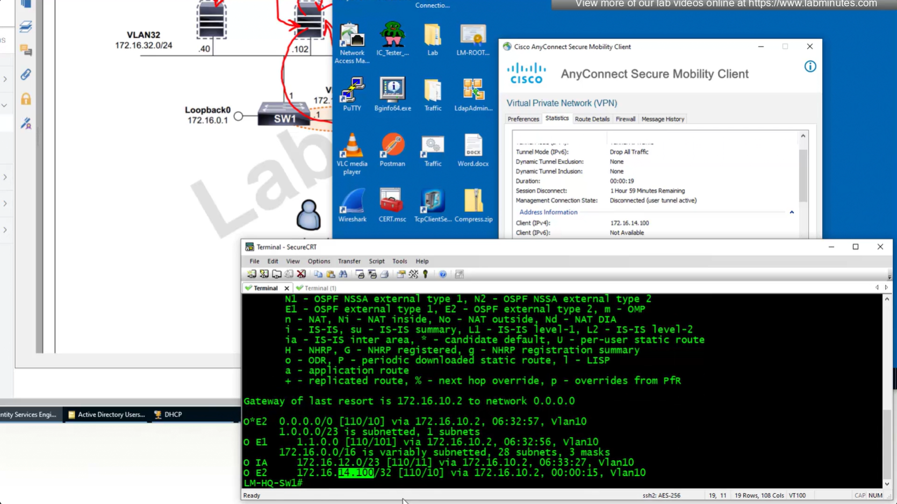
Task: Collapse the Address Information section
Action: click(792, 212)
